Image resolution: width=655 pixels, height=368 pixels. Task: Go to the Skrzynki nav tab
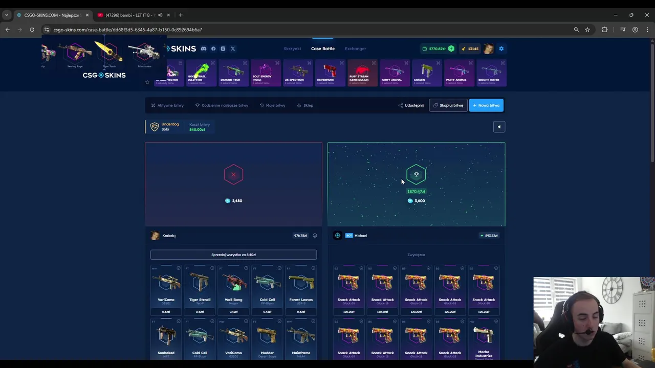(x=292, y=49)
